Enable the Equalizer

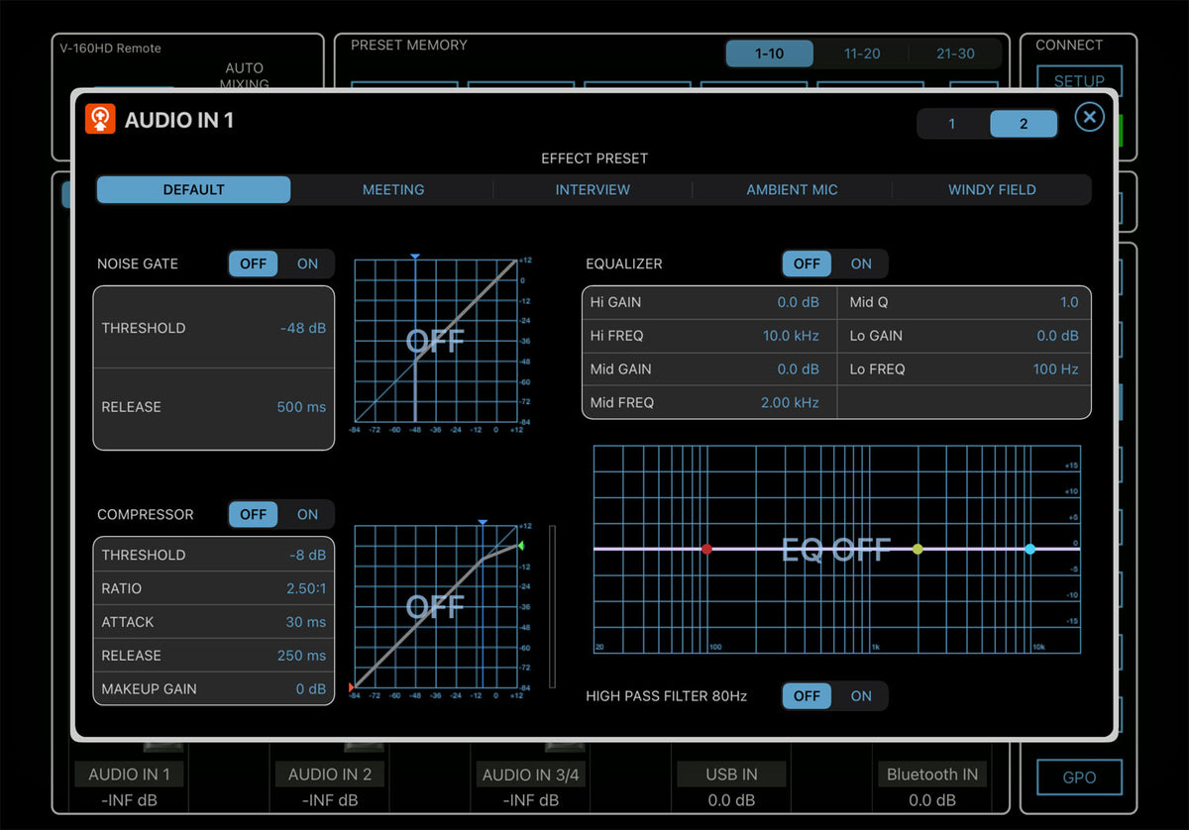point(861,263)
